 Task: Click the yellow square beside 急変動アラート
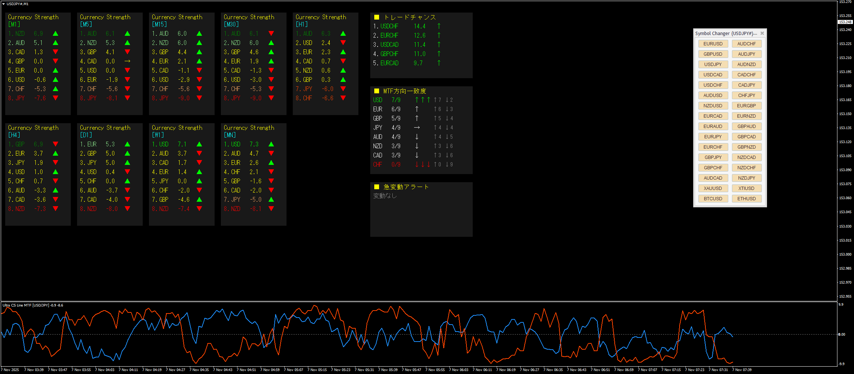tap(376, 187)
